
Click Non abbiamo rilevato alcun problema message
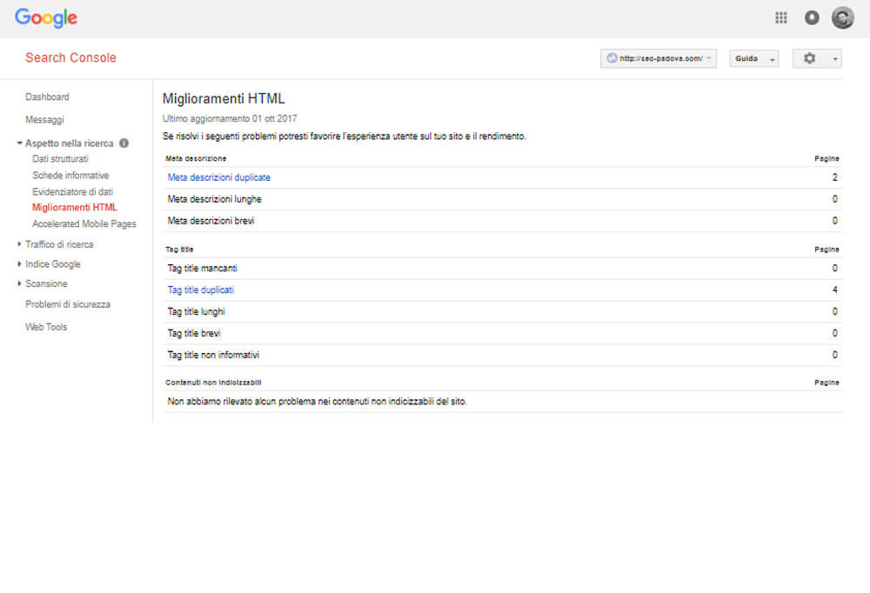click(x=317, y=402)
